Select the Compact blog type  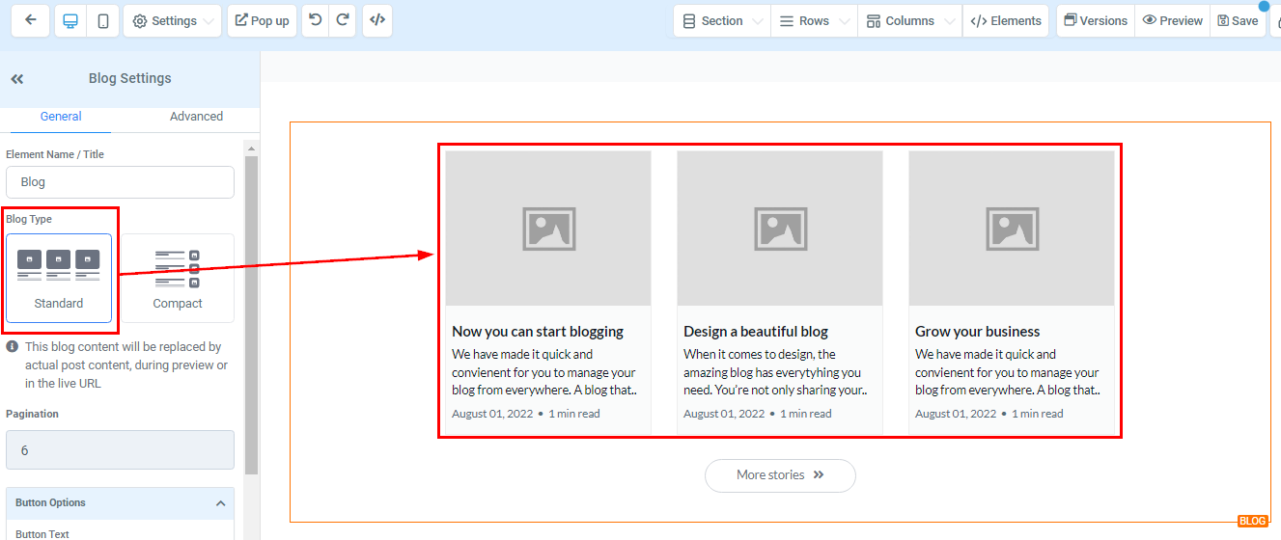(x=178, y=278)
